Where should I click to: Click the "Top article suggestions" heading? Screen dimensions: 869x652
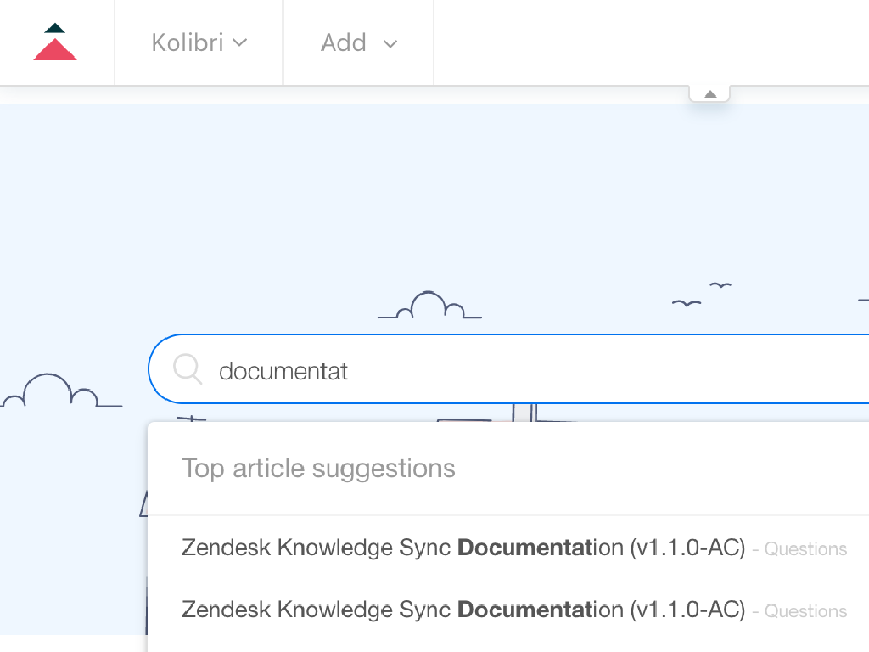(x=318, y=469)
